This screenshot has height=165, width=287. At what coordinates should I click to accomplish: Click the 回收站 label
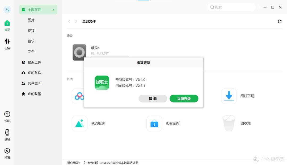coord(246,123)
